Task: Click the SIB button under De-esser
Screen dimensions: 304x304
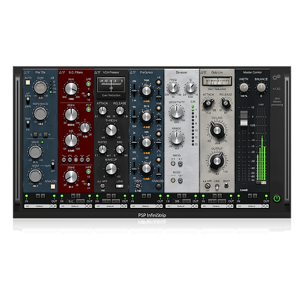Action: coord(177,201)
